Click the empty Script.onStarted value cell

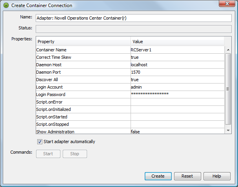[178, 117]
